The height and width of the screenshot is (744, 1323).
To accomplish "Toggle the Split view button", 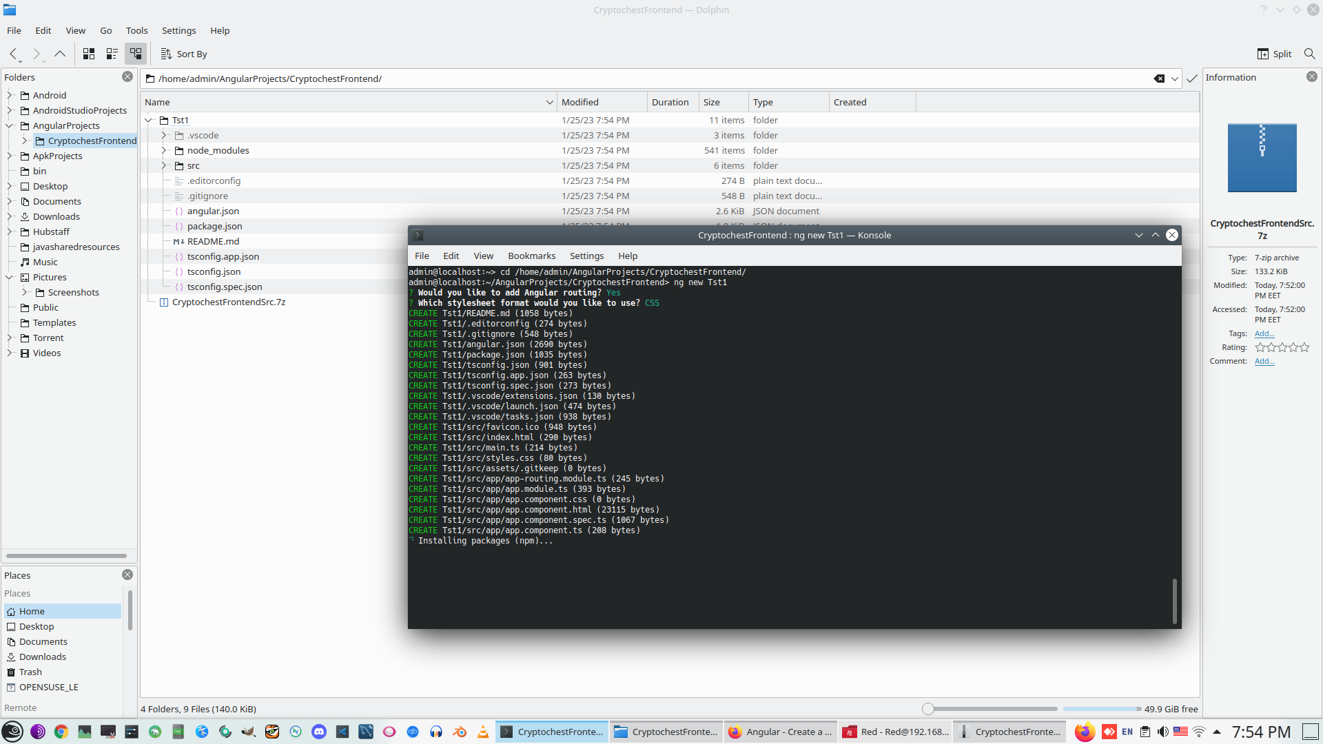I will click(1275, 54).
